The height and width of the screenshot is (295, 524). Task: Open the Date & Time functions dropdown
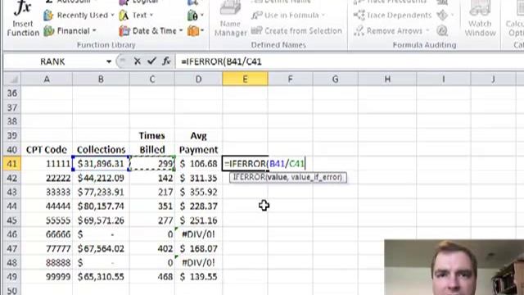151,31
